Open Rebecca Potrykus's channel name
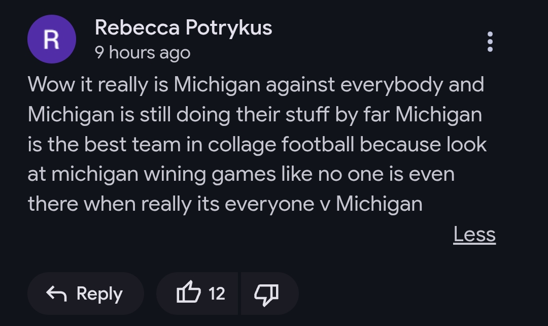The width and height of the screenshot is (548, 326). [x=183, y=27]
